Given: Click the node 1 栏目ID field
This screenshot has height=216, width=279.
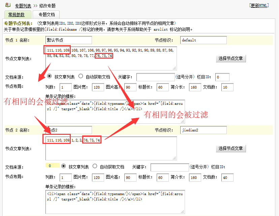Looking at the screenshot, I should click(x=222, y=77).
